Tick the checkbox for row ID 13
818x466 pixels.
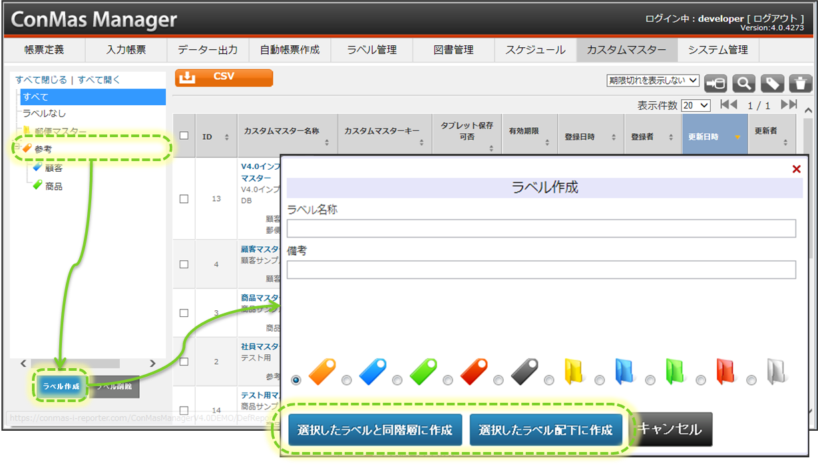184,198
